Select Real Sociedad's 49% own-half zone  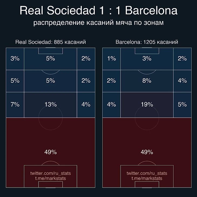pos(50,152)
